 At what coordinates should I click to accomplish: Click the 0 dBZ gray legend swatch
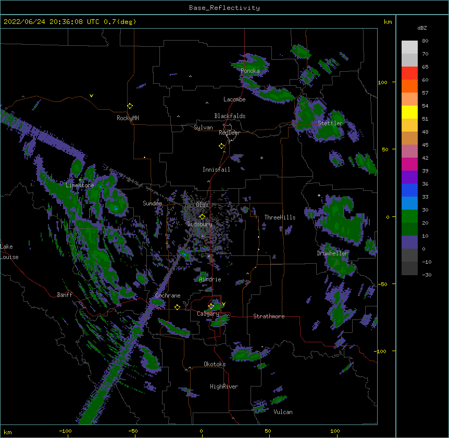(409, 255)
